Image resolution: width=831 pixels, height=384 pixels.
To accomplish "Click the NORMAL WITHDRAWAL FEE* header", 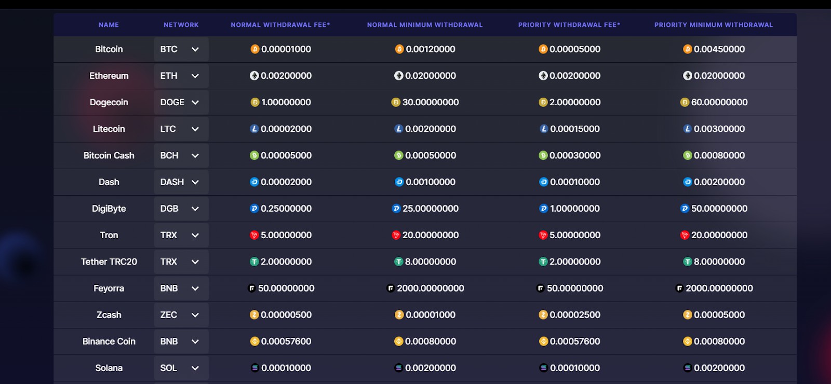I will click(x=280, y=25).
